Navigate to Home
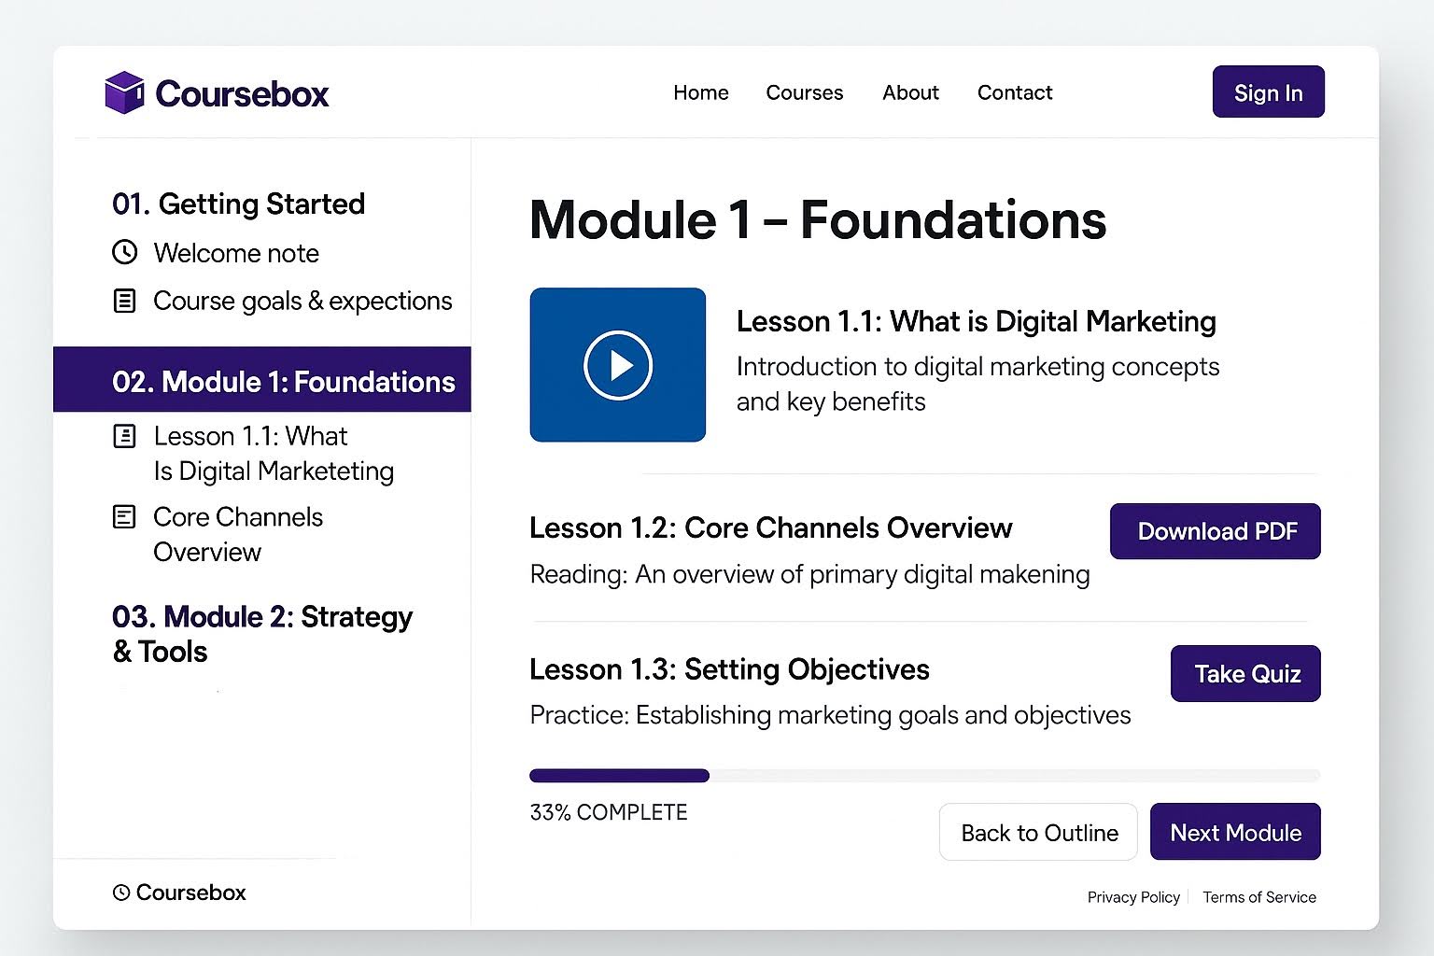The height and width of the screenshot is (956, 1434). (x=700, y=92)
